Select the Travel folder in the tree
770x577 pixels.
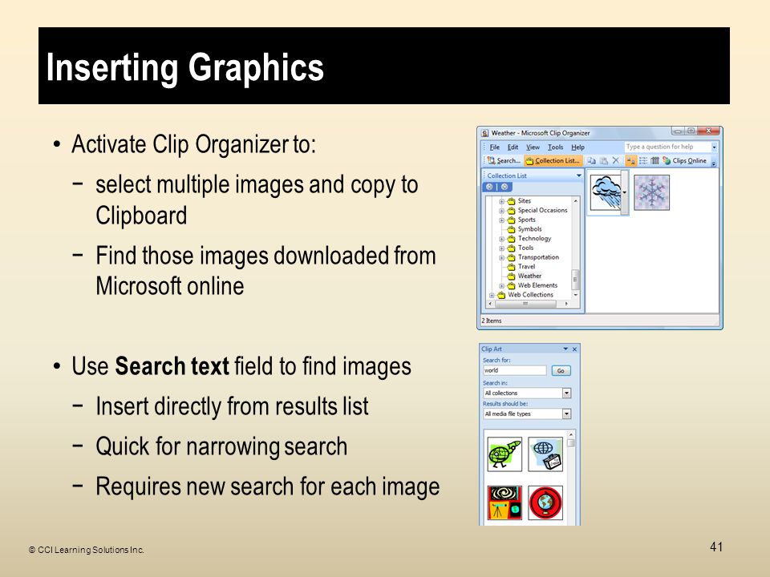point(521,266)
